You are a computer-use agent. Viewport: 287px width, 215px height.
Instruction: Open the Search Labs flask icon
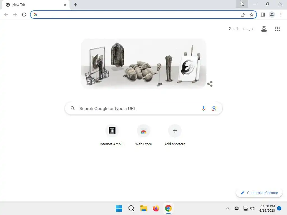tap(264, 29)
